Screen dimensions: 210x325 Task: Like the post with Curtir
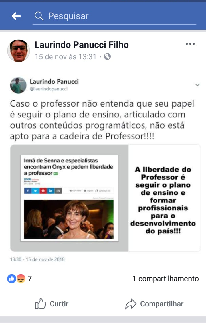click(52, 304)
